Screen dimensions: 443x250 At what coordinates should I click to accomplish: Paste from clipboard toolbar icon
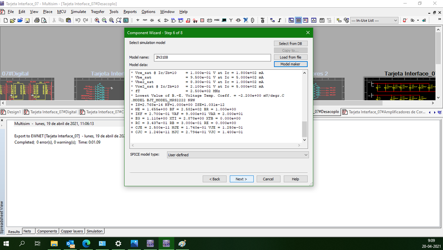pyautogui.click(x=68, y=20)
